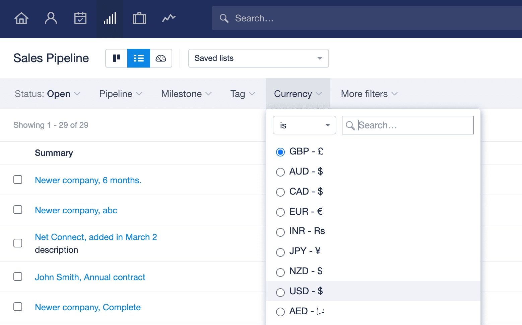Open the Projects briefcase icon

pos(139,18)
